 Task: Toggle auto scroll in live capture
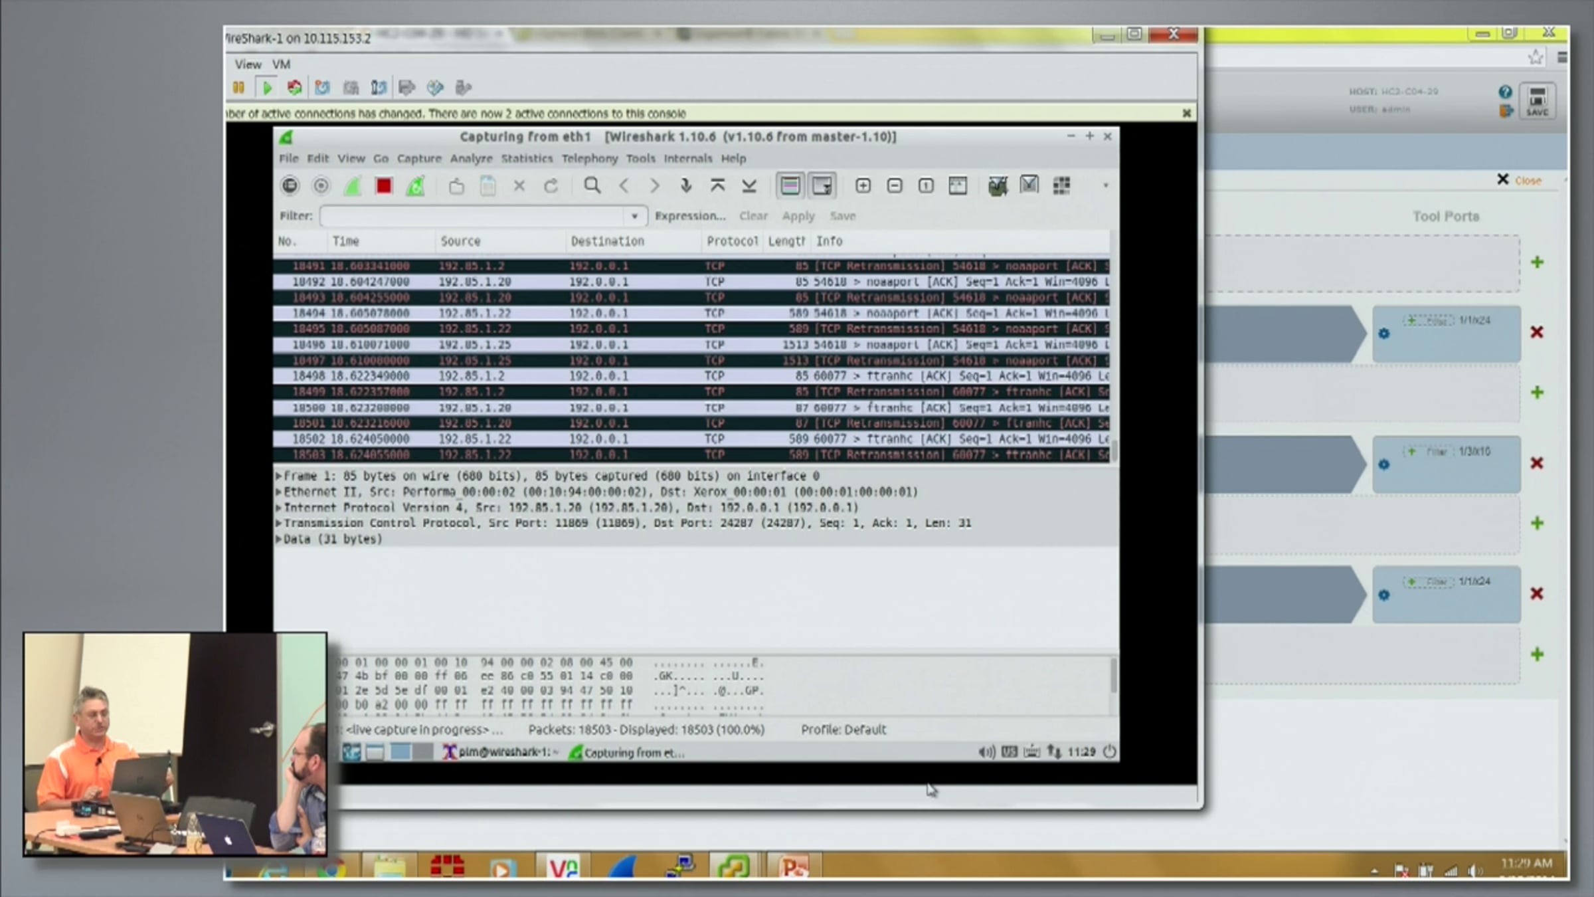point(822,186)
